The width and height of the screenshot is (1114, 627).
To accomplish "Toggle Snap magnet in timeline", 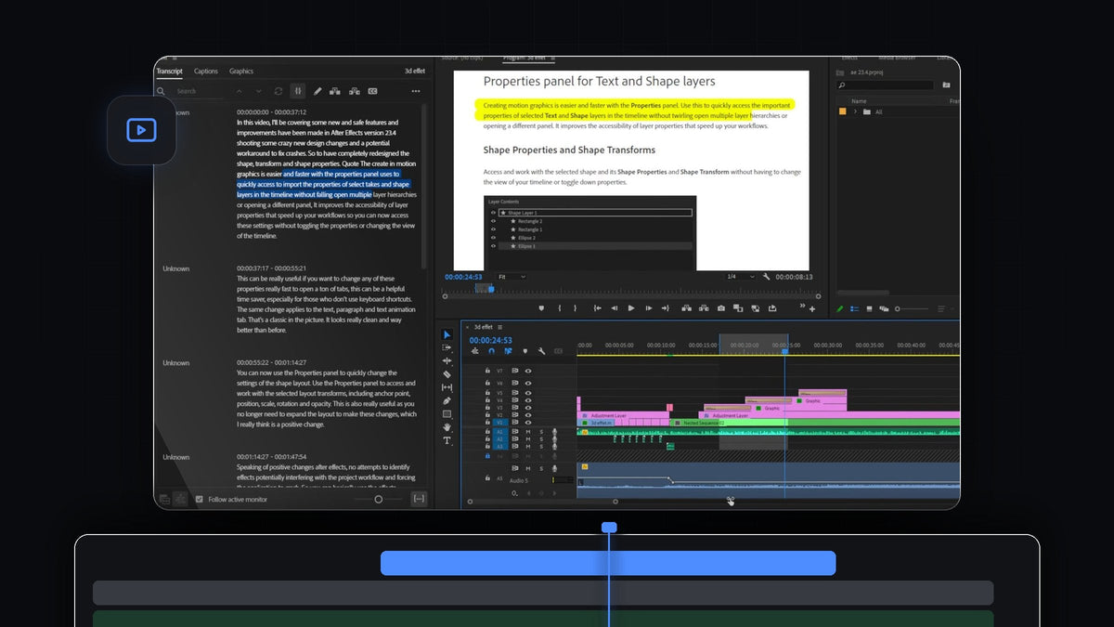I will click(x=492, y=351).
